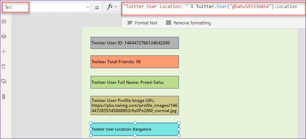The width and height of the screenshot is (306, 139).
Task: Open the Media icon in sidebar
Action: tap(4, 81)
